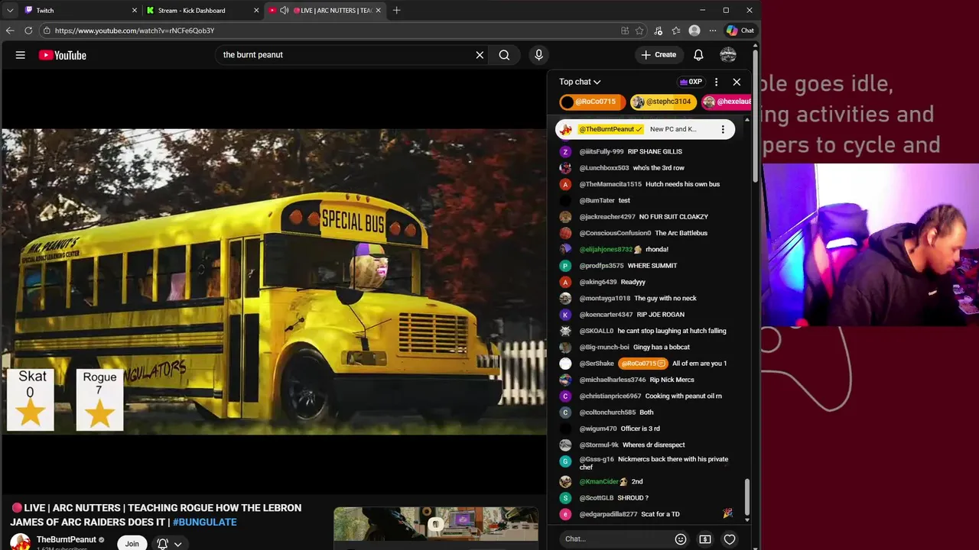This screenshot has height=550, width=979.
Task: Send a heart reaction in chat
Action: [x=730, y=539]
